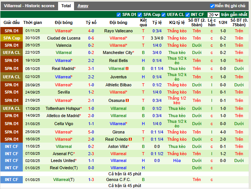The height and width of the screenshot is (189, 251).
Task: Click the KQ tỷ lệ column header
Action: 177,22
